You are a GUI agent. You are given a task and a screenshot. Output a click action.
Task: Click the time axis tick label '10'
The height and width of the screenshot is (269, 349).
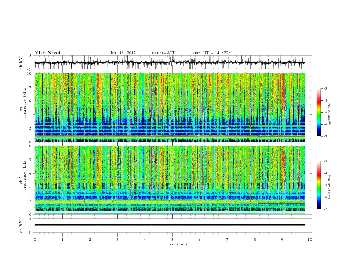[x=310, y=240]
